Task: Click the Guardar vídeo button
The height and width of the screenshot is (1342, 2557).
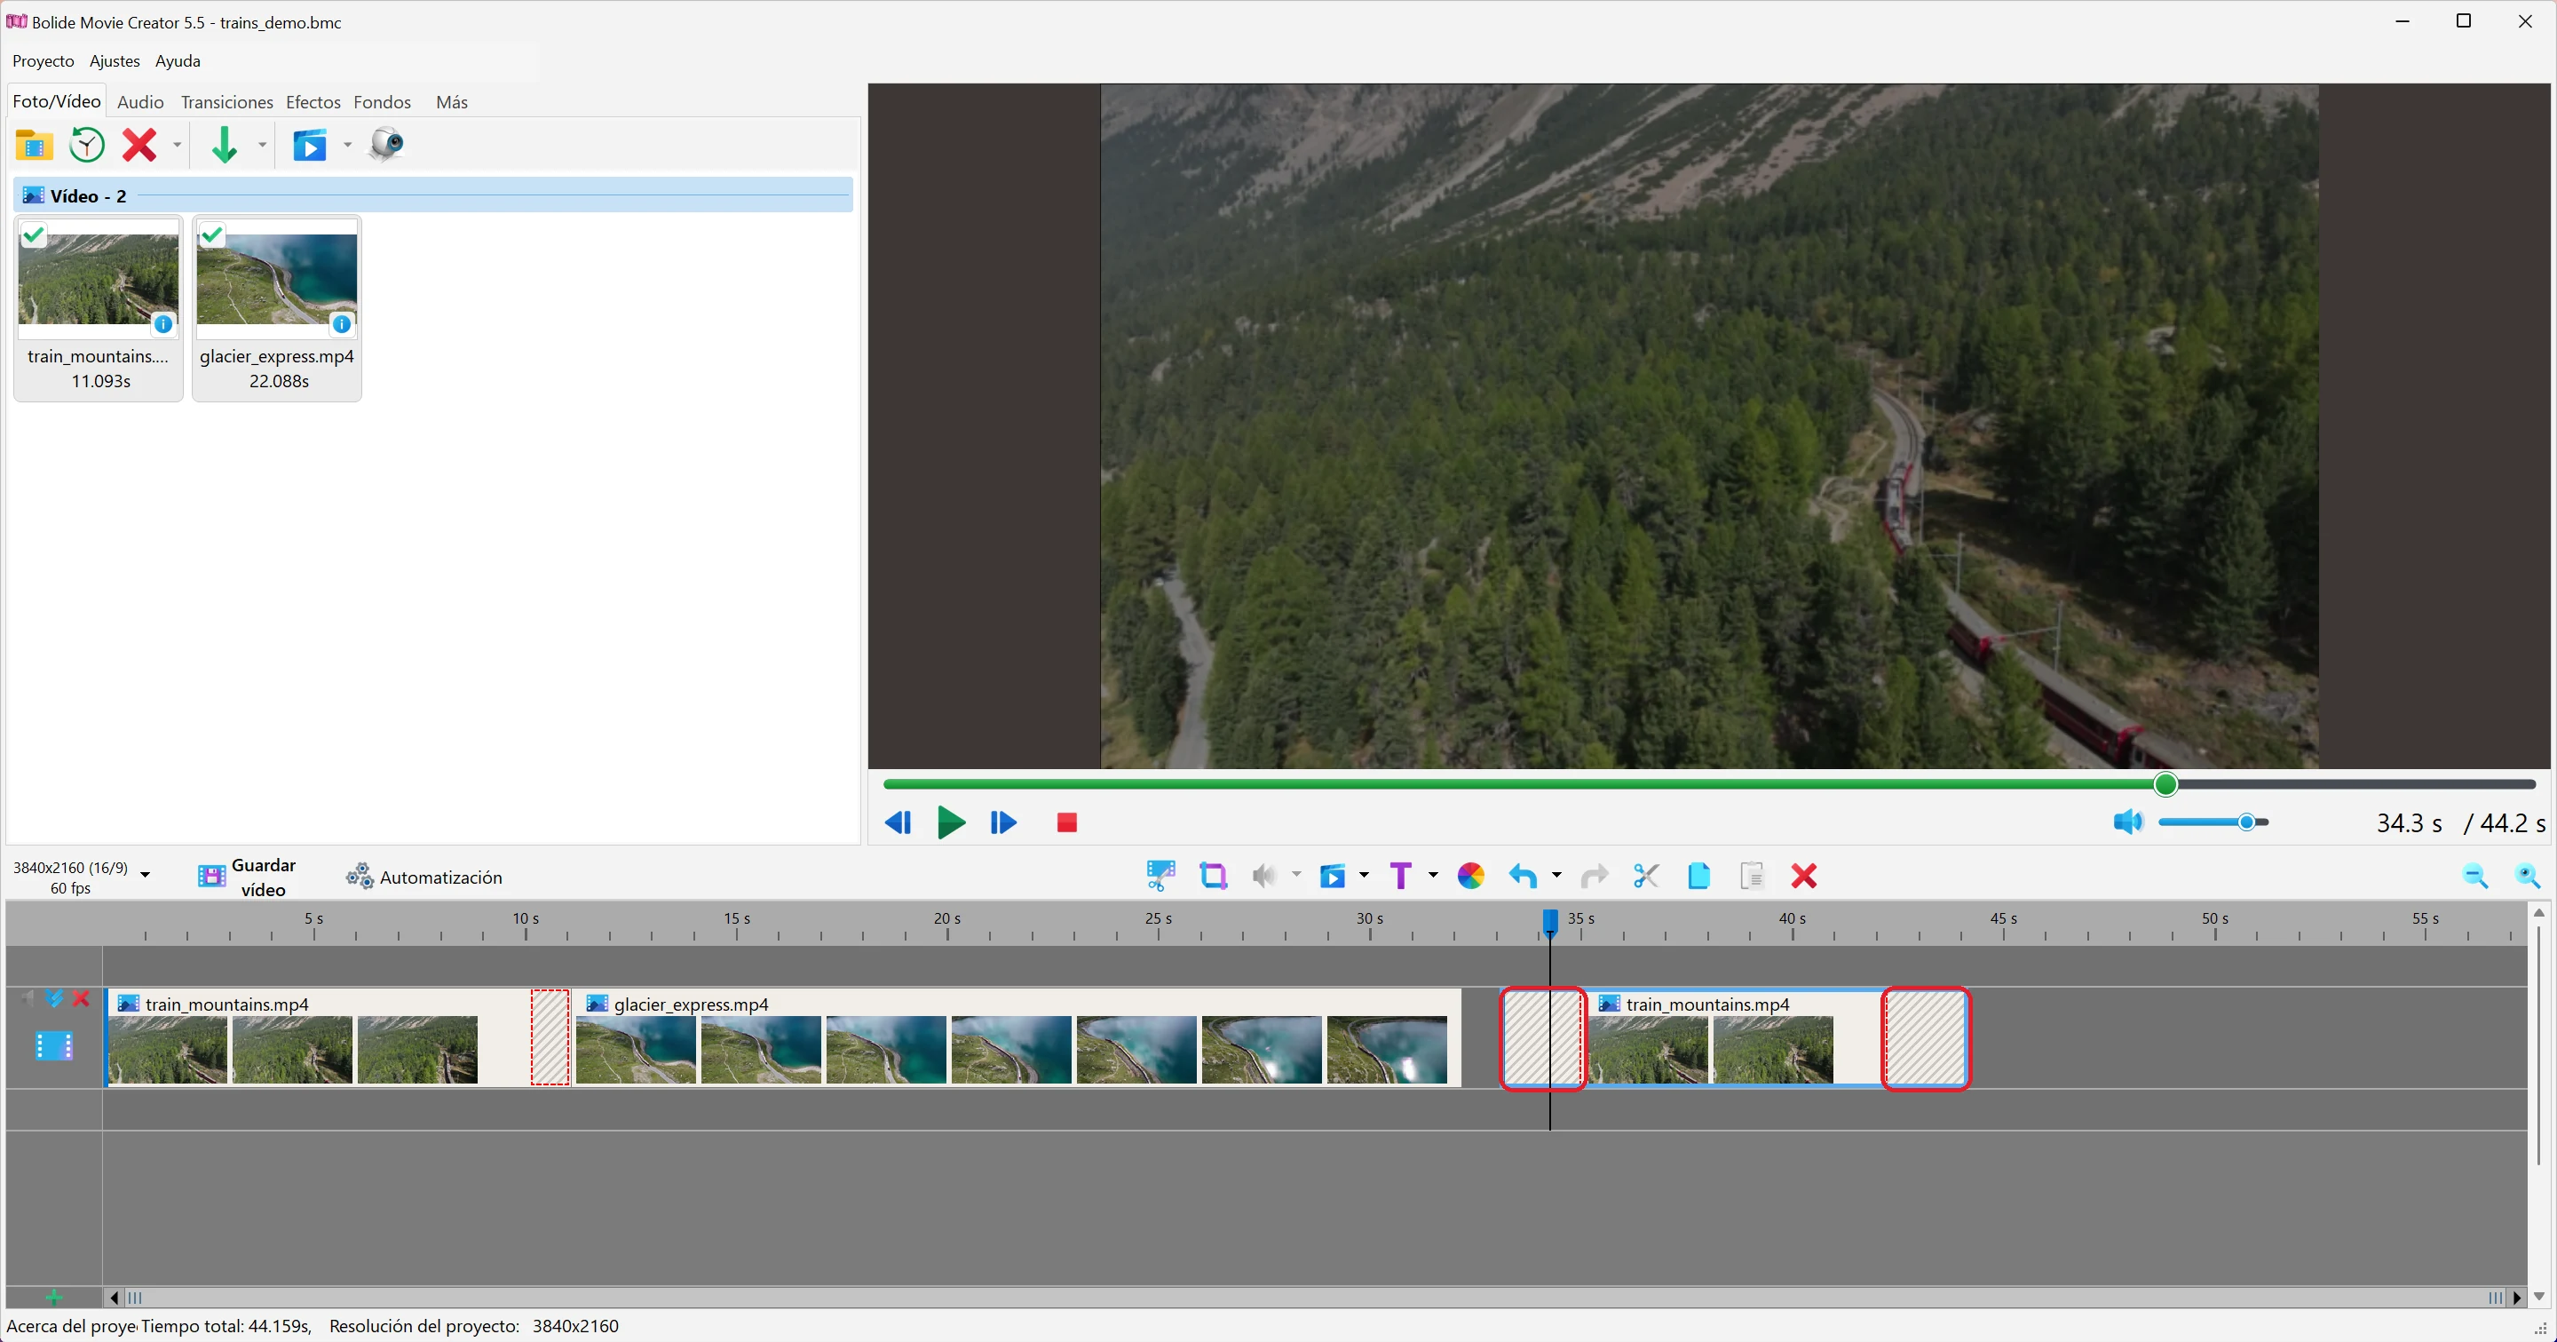Action: [x=247, y=877]
